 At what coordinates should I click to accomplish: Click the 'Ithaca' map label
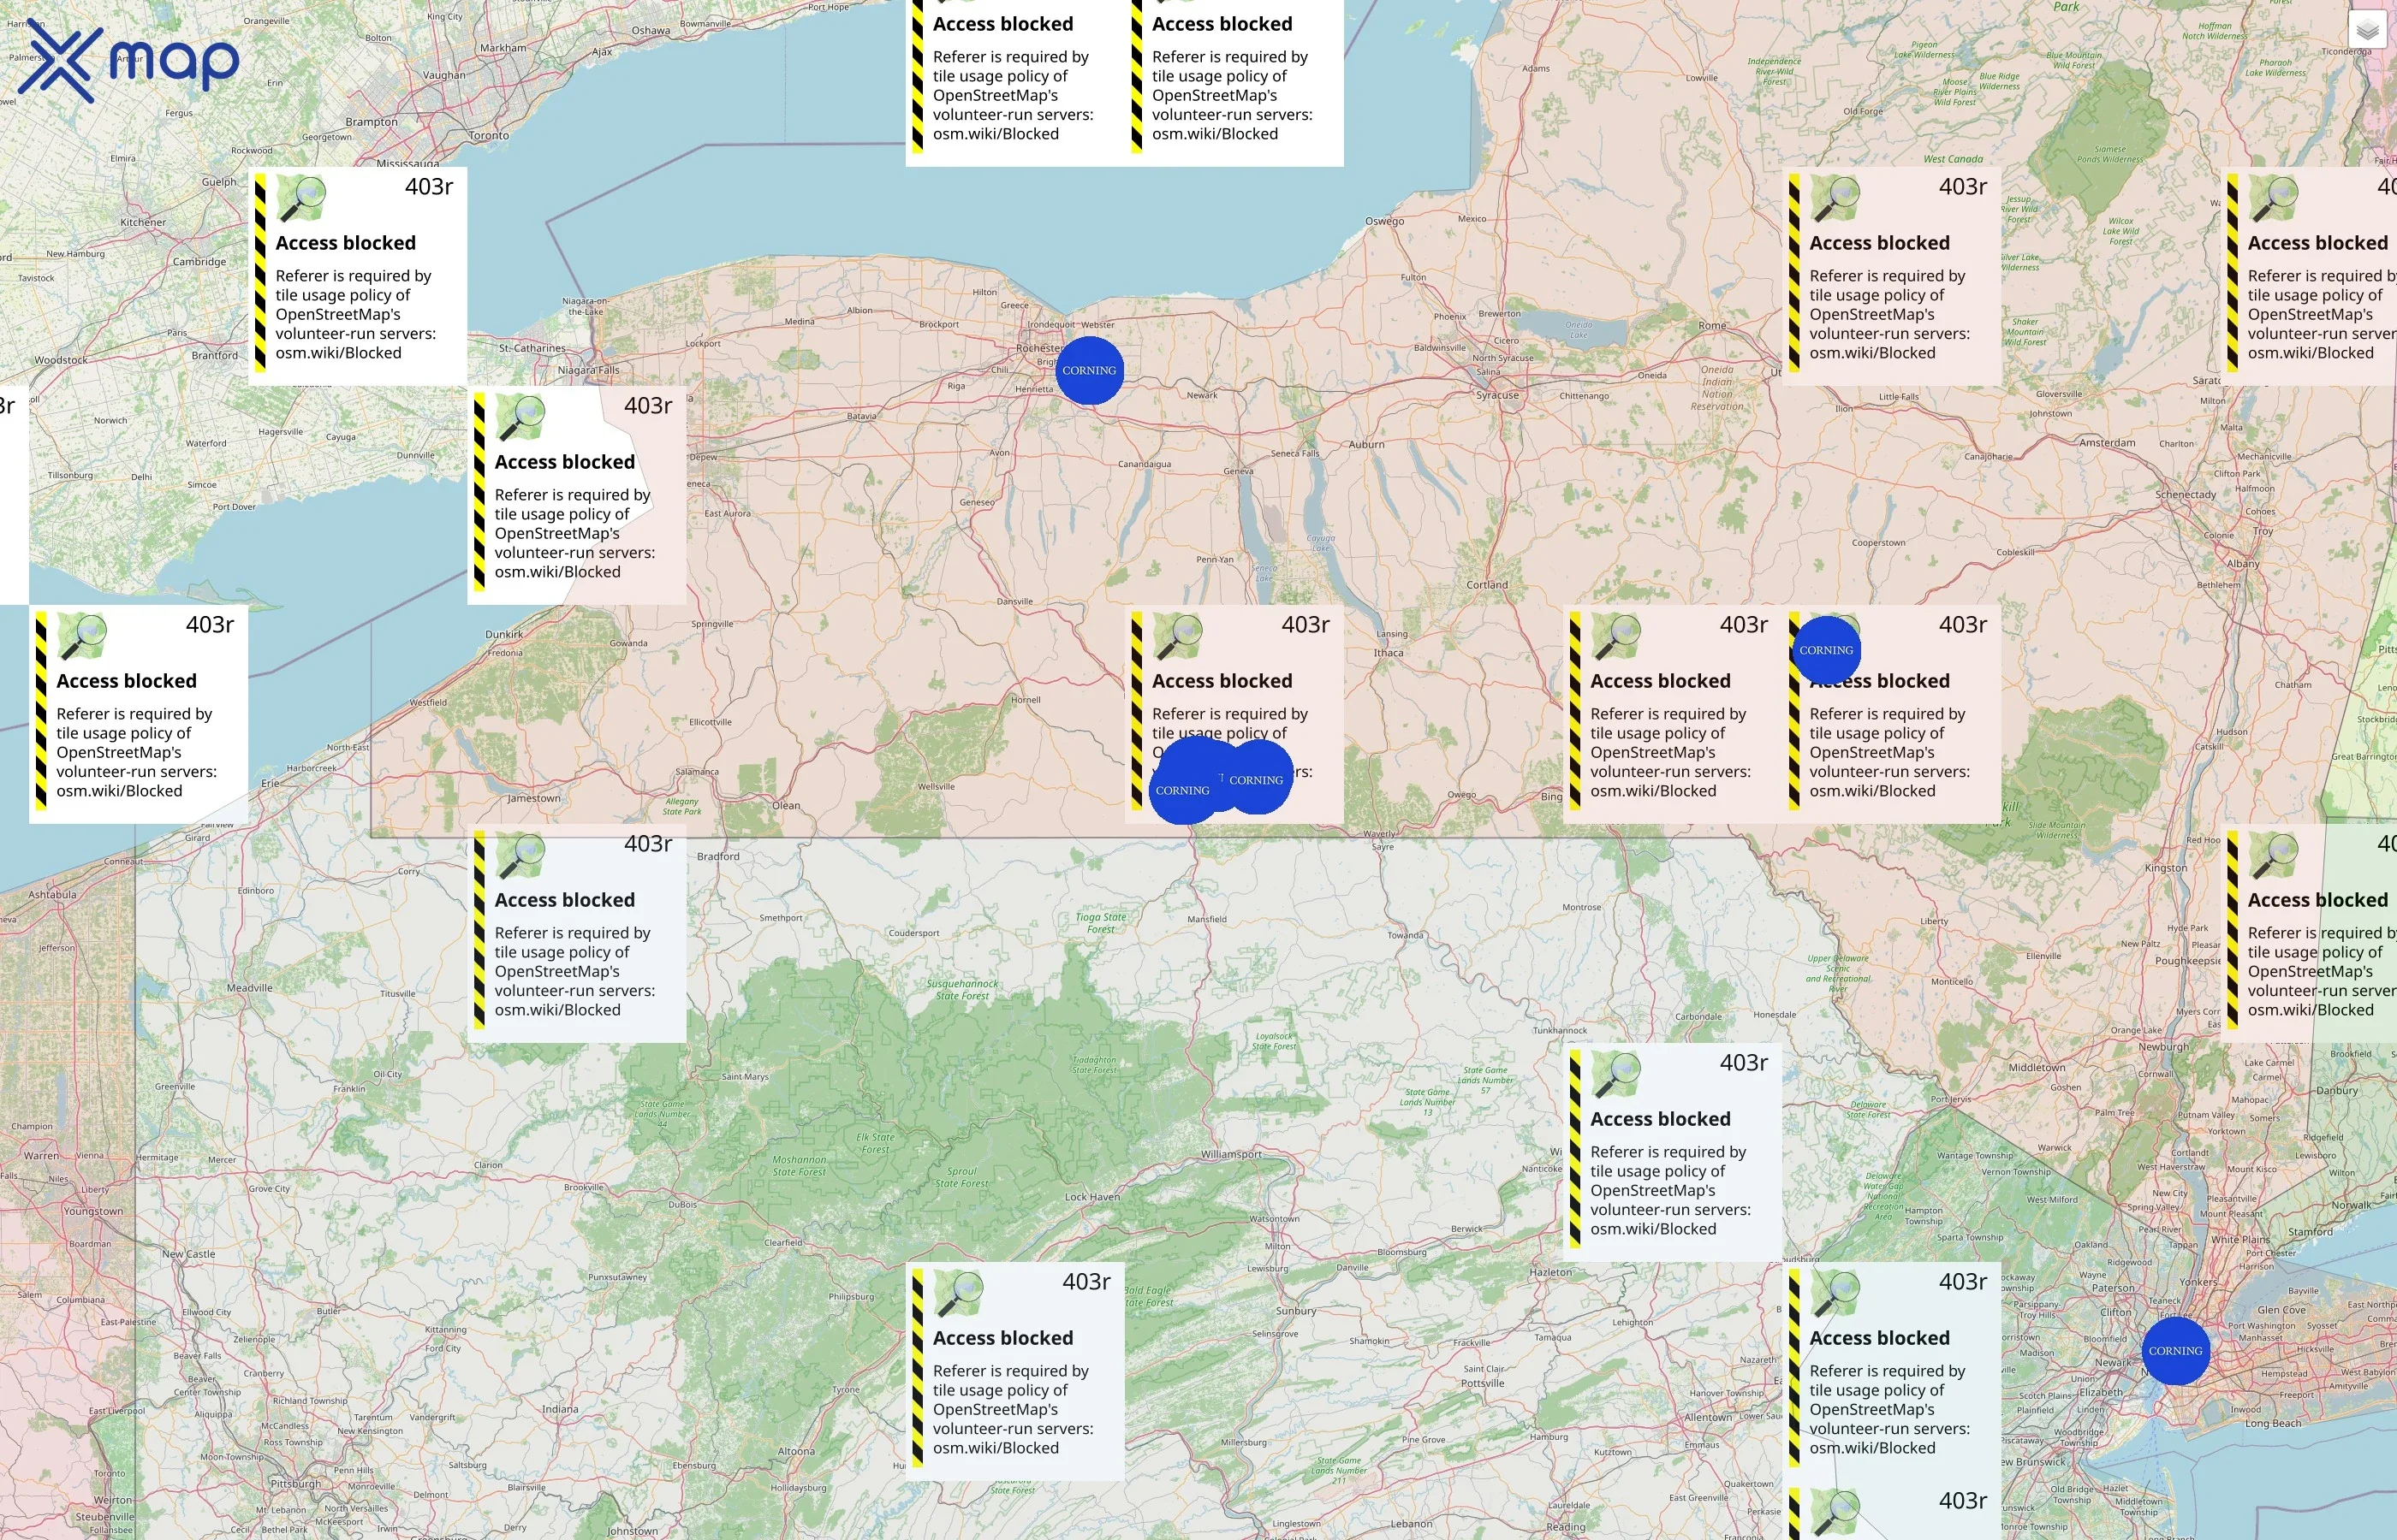pos(1389,653)
